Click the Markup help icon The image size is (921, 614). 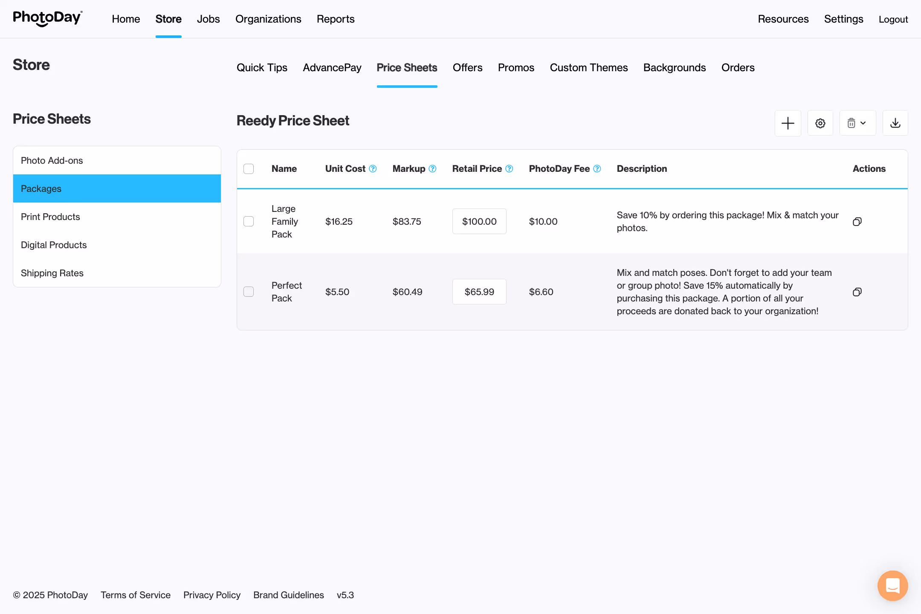tap(432, 169)
